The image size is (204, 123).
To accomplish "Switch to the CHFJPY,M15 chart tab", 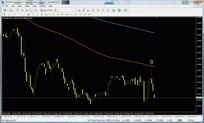I will point(85,116).
